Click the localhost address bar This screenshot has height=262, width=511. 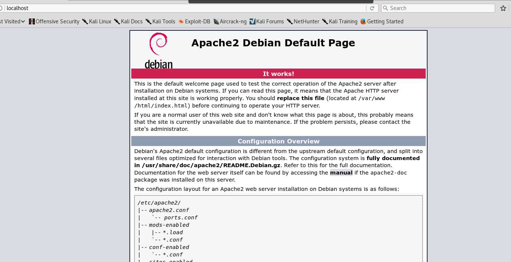click(x=185, y=8)
